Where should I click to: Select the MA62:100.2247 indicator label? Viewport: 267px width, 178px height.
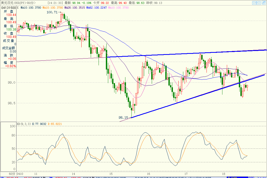96,8
